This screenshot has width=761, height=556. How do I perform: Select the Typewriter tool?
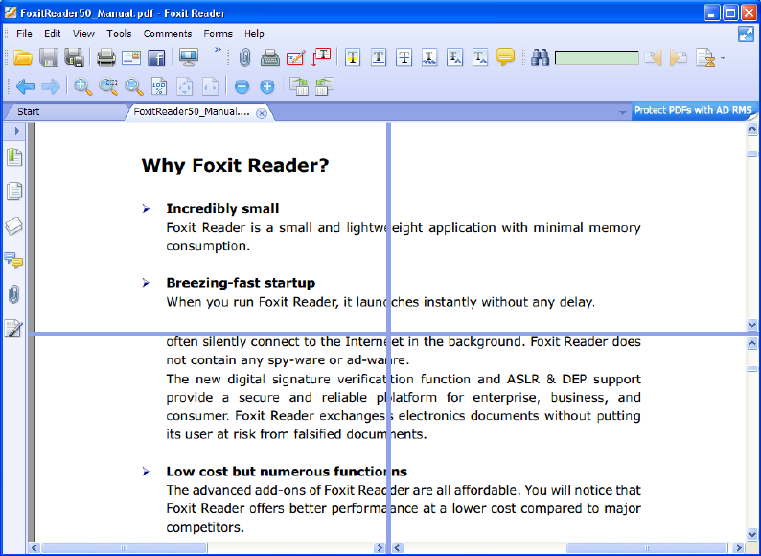[x=270, y=58]
